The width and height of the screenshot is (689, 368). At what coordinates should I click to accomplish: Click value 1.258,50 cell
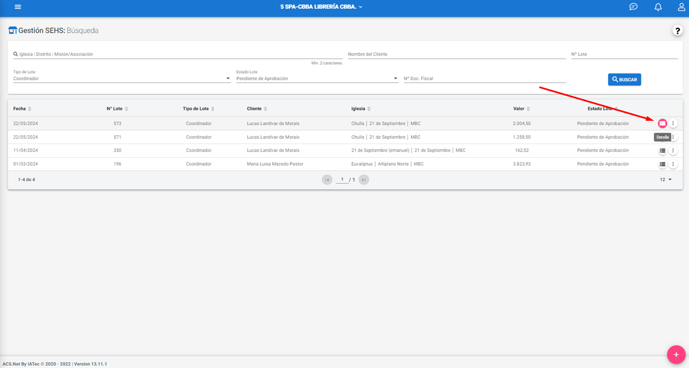(521, 137)
